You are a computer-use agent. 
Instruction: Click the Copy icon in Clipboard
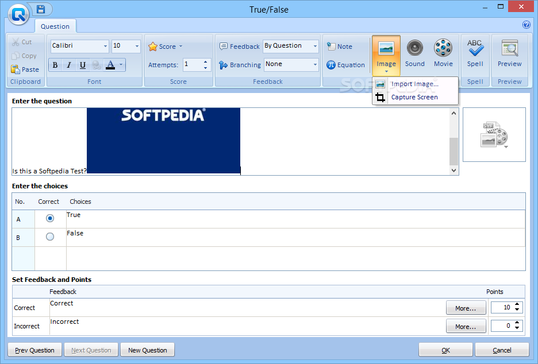(x=16, y=56)
